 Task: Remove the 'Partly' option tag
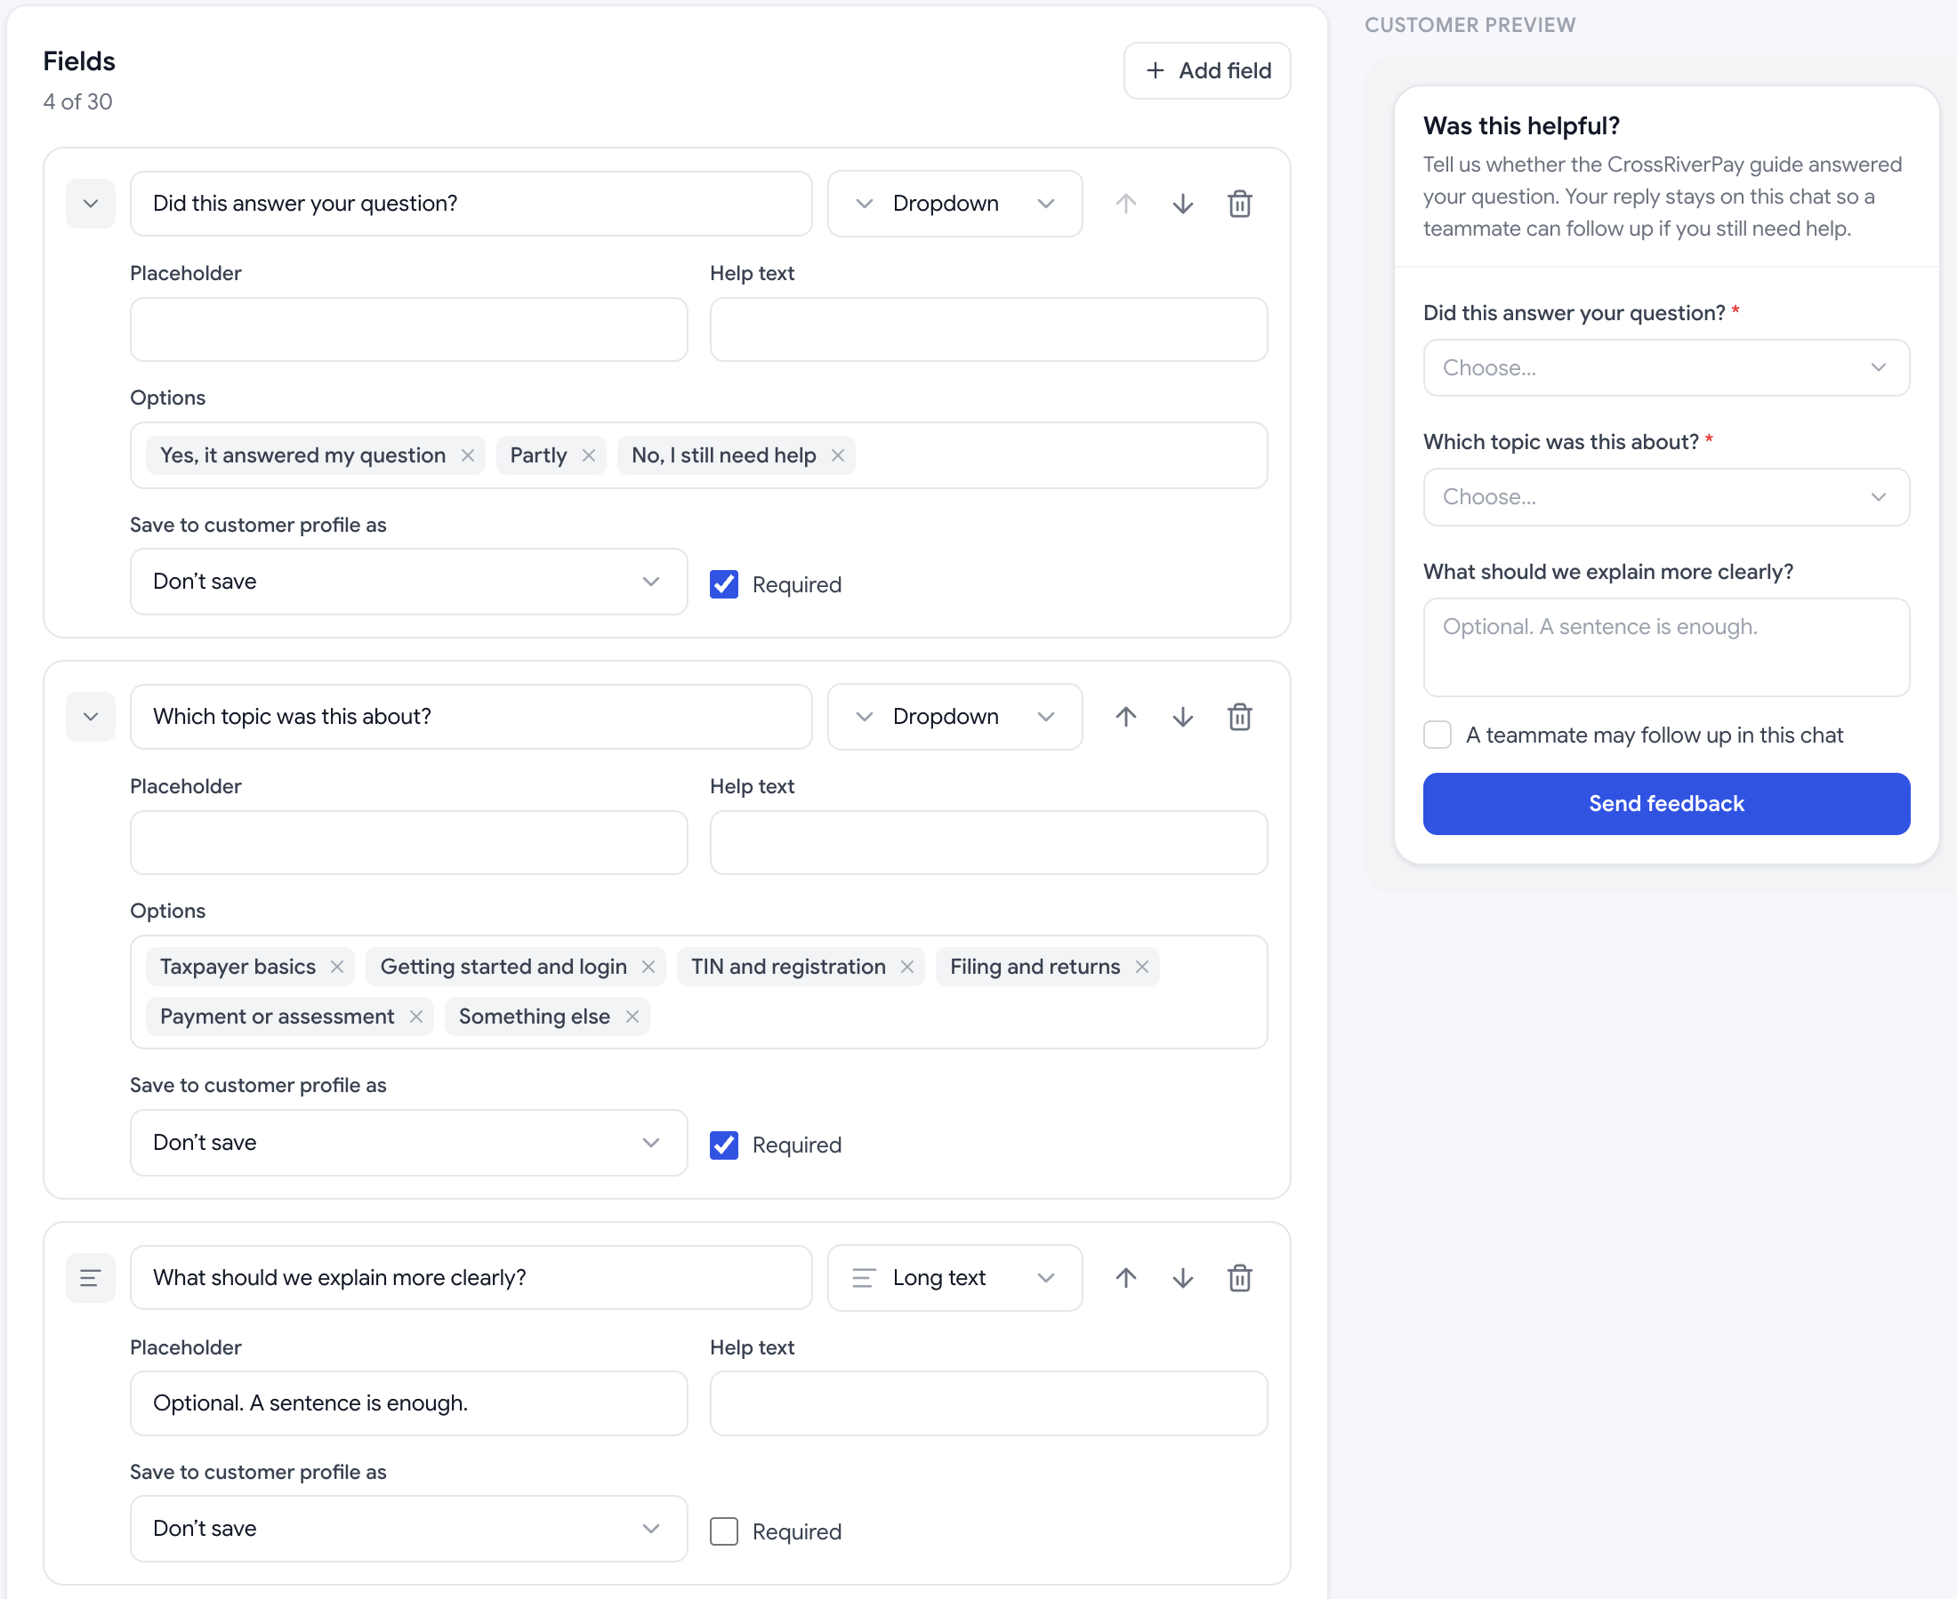(x=589, y=455)
